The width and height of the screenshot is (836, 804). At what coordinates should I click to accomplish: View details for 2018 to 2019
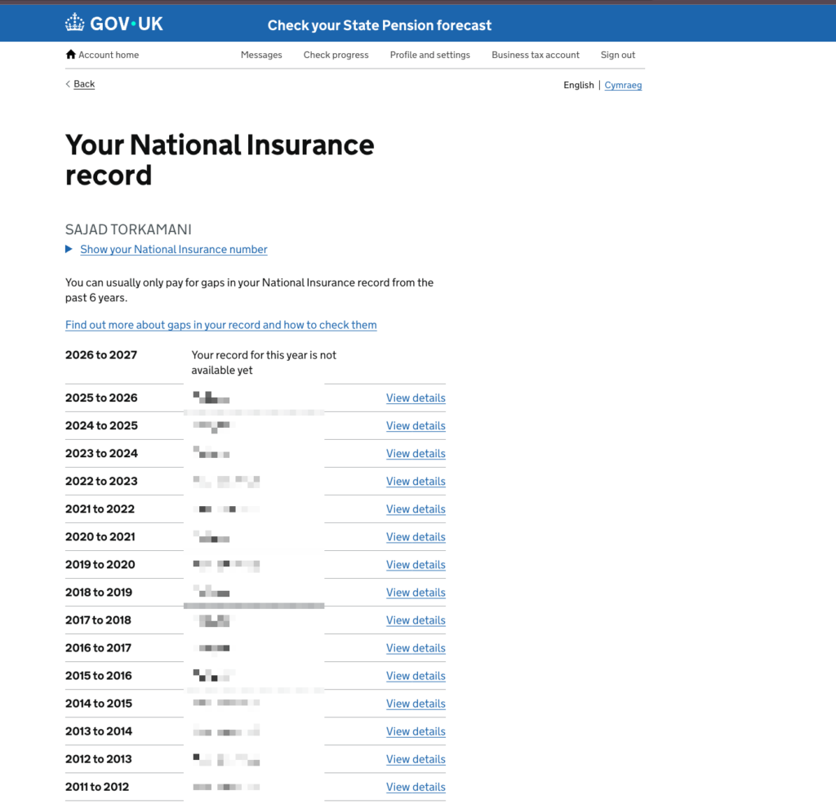[x=416, y=593]
